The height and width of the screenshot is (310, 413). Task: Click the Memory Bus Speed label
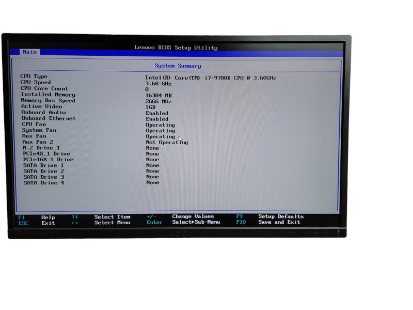coord(48,100)
